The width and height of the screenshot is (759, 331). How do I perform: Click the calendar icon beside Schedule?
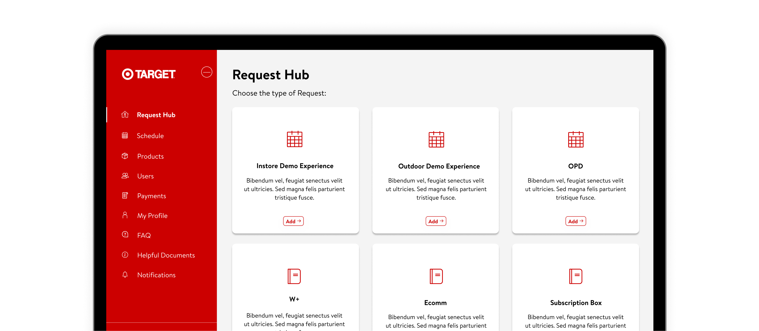tap(125, 135)
